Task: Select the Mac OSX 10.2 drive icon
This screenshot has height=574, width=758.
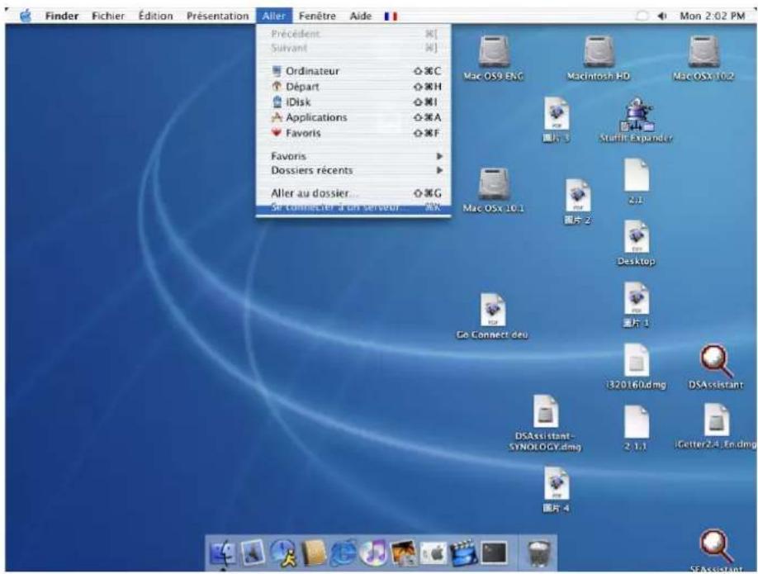Action: [x=704, y=52]
